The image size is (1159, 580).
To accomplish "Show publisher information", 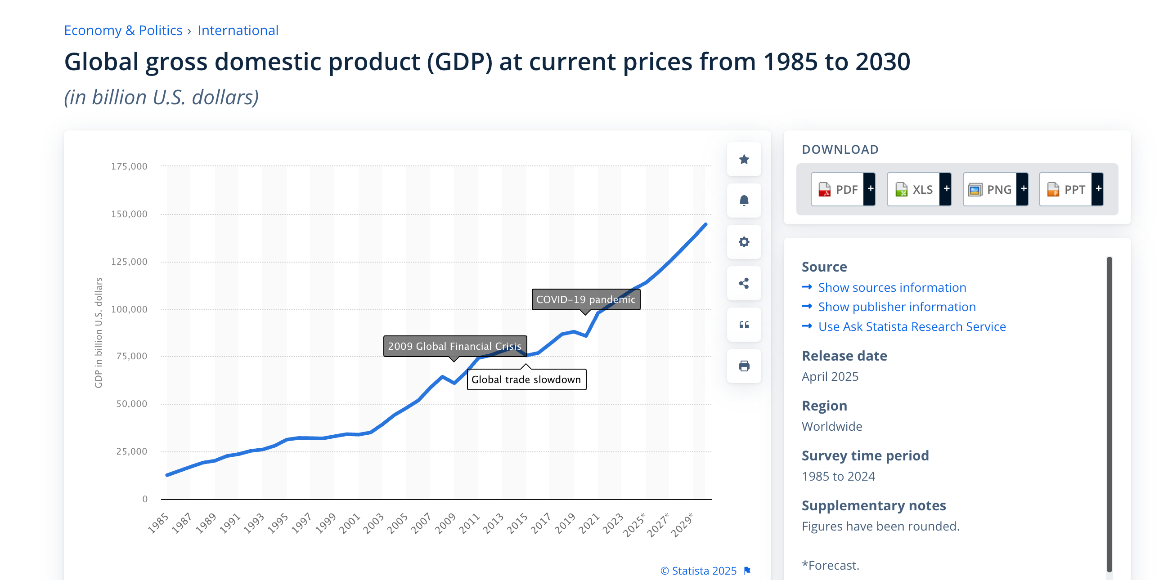I will [897, 307].
